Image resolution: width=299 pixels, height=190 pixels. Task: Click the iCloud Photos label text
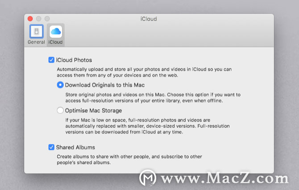(x=74, y=60)
